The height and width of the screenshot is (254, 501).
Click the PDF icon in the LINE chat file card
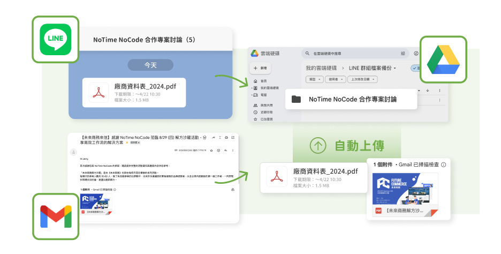(x=98, y=93)
